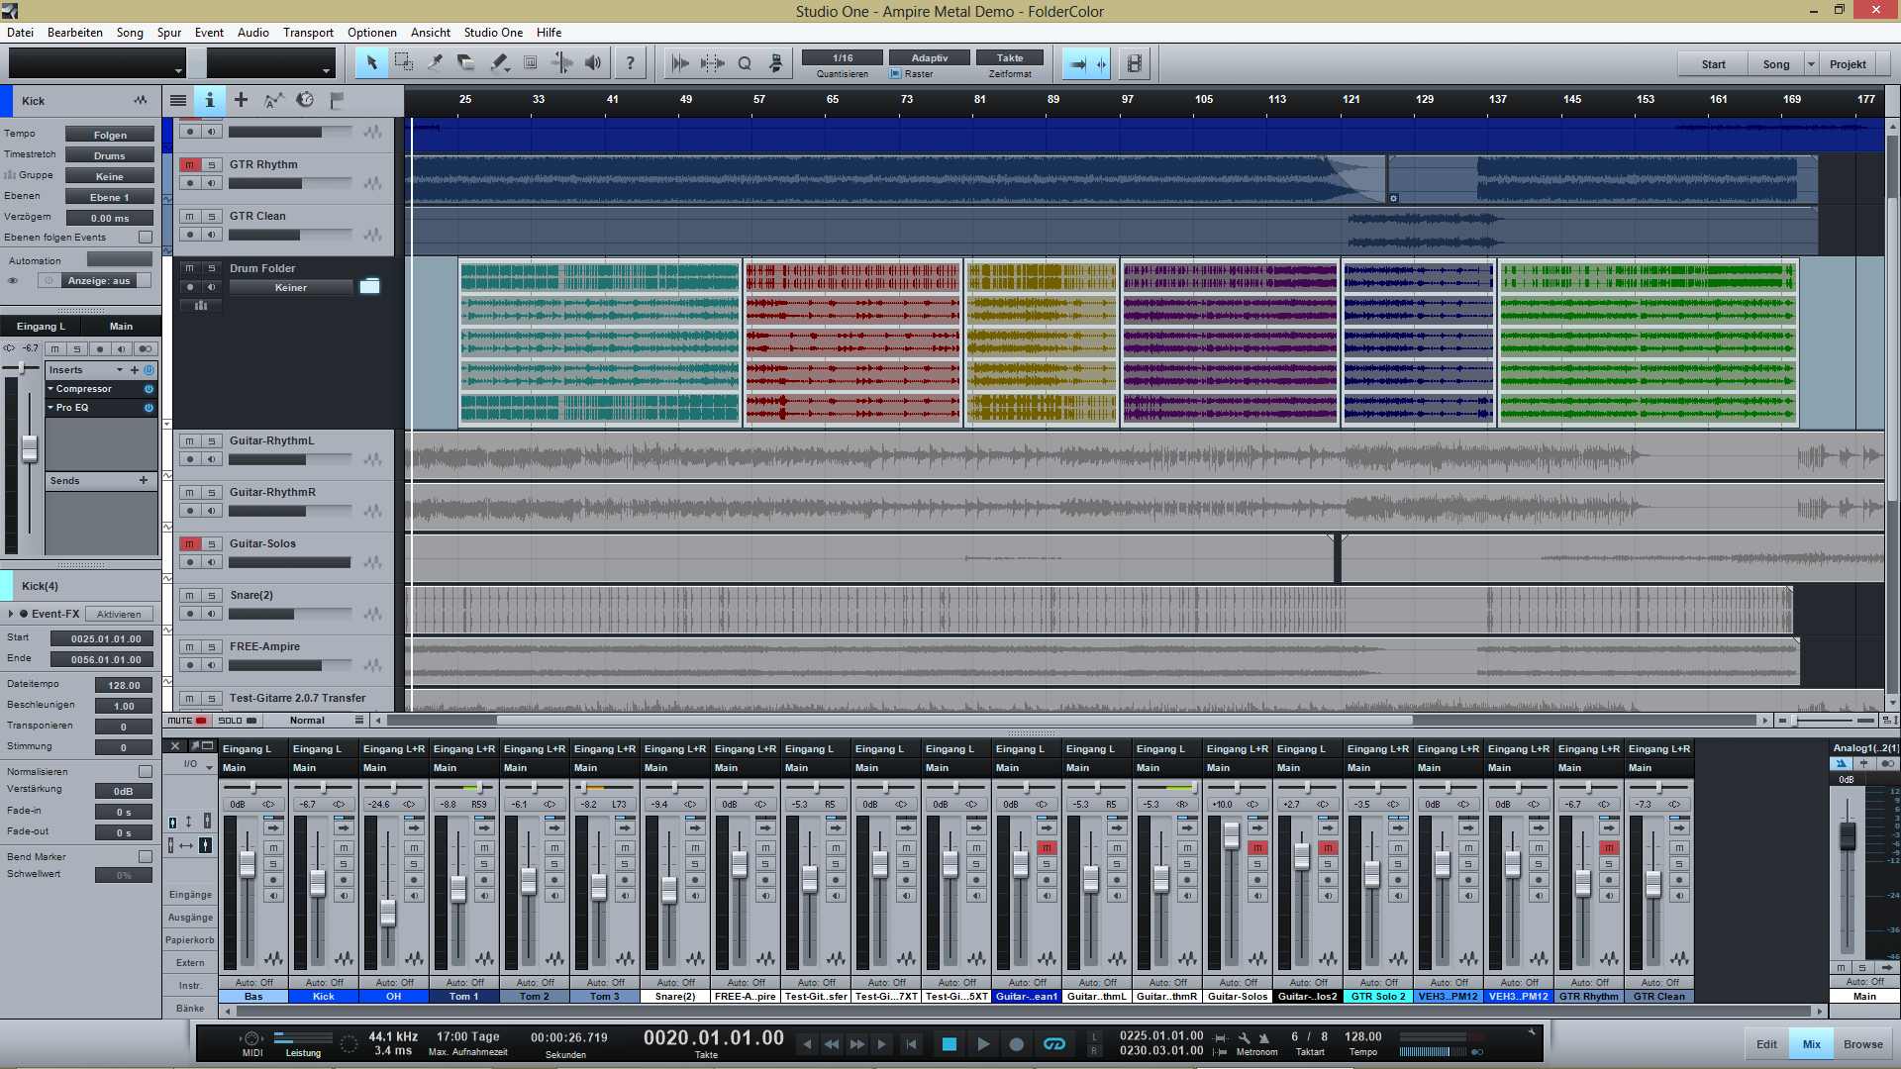Open the Browse panel button
Image resolution: width=1901 pixels, height=1069 pixels.
1863,1044
